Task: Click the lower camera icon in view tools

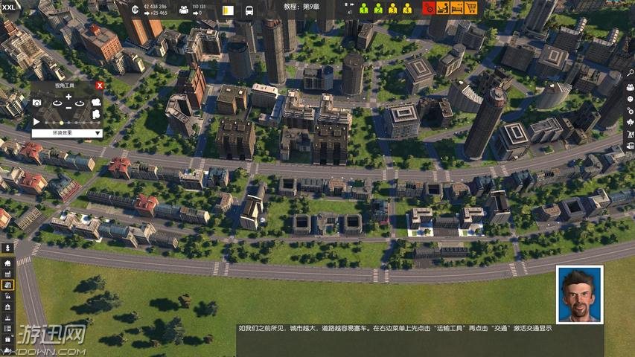Action: (96, 115)
